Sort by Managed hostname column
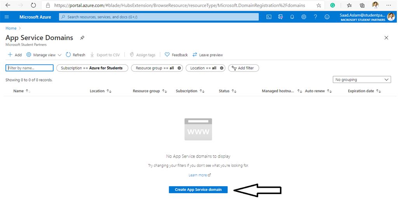Viewport: 398px width, 201px height. (x=282, y=91)
